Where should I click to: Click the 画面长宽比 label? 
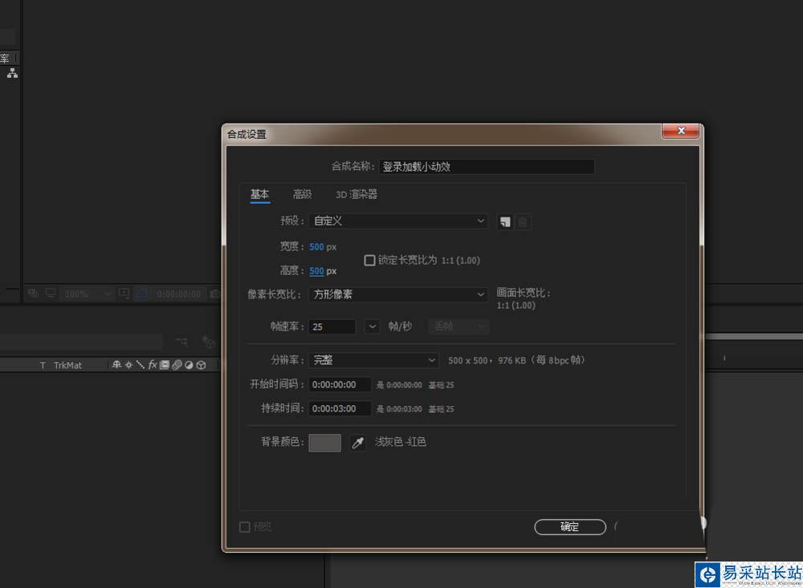(524, 294)
